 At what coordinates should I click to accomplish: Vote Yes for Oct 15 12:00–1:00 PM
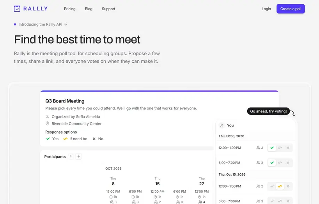coord(272,186)
